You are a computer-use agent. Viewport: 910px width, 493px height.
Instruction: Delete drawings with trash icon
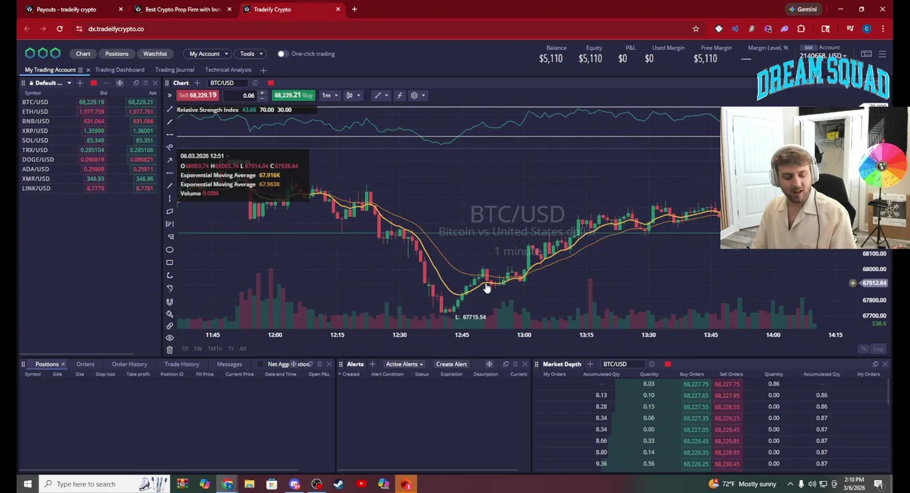click(x=170, y=349)
